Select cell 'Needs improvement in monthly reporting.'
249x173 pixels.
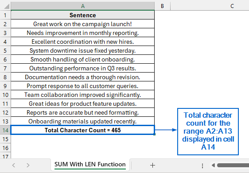pyautogui.click(x=82, y=33)
